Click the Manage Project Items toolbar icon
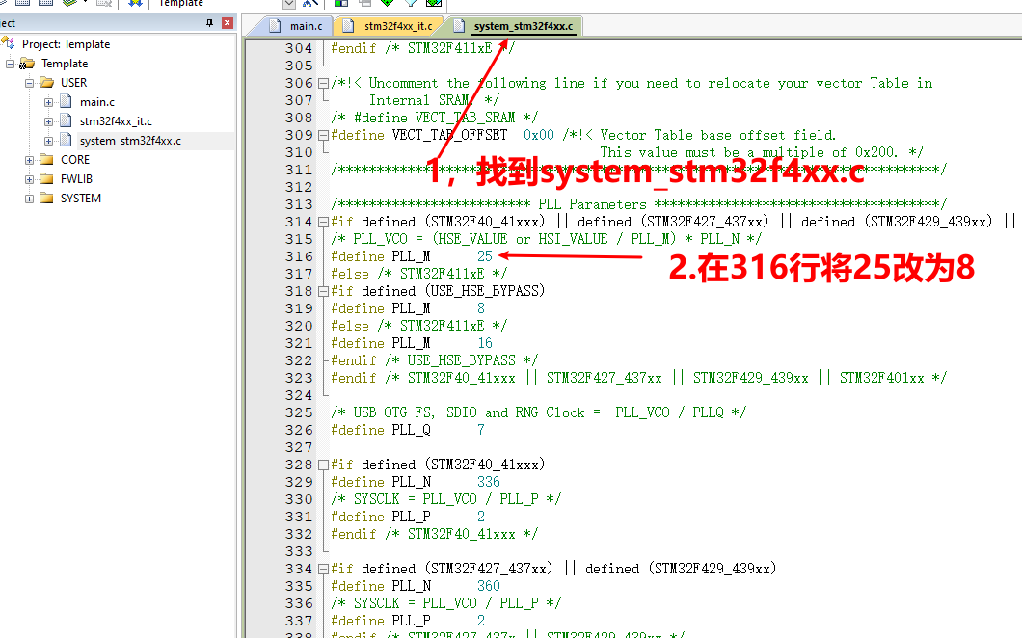This screenshot has height=638, width=1022. [x=341, y=3]
